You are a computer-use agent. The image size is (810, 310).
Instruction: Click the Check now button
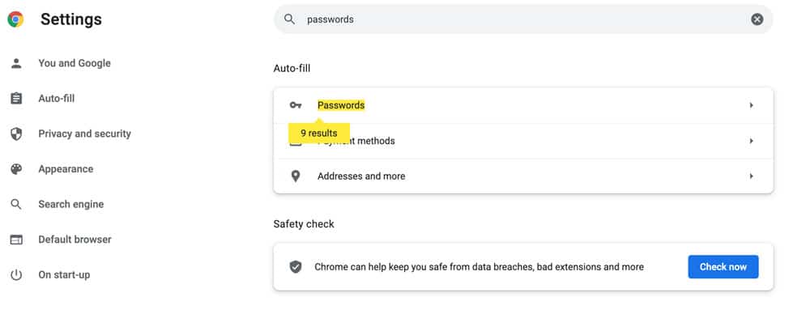click(x=723, y=267)
